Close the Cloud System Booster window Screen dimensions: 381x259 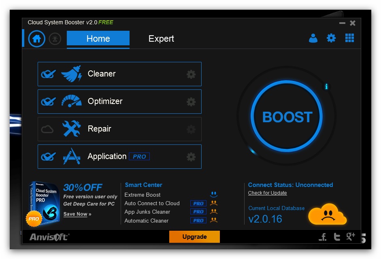353,23
